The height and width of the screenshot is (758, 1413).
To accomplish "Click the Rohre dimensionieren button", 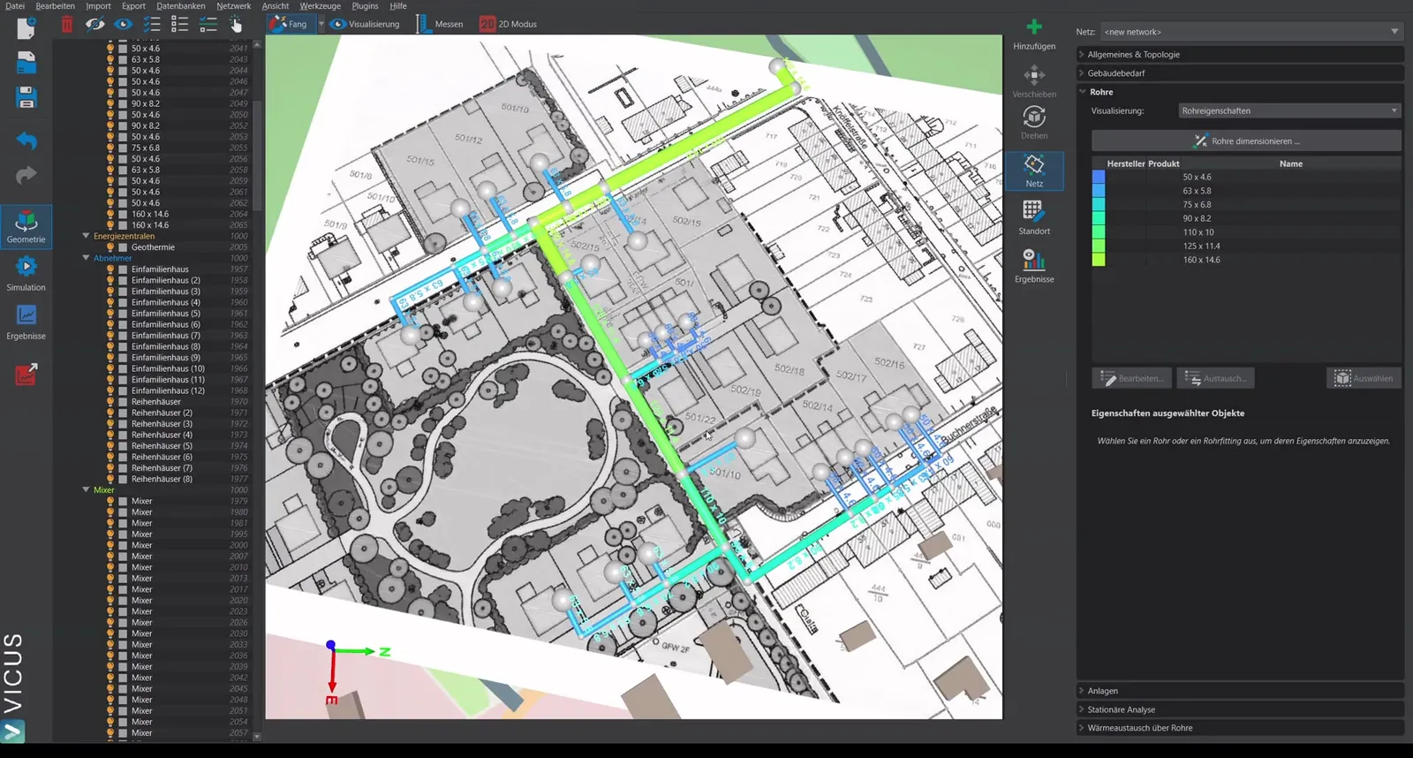I will (x=1246, y=141).
